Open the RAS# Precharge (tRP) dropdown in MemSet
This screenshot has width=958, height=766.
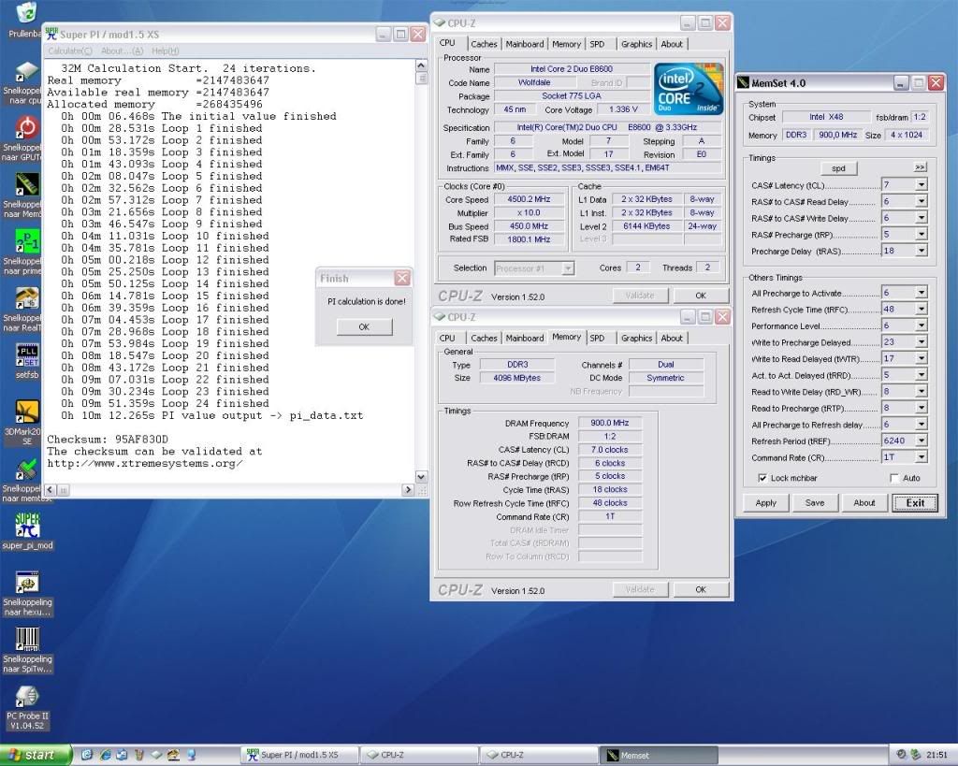pos(921,234)
